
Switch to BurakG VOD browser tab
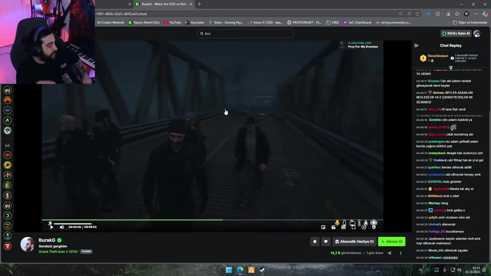click(x=163, y=4)
